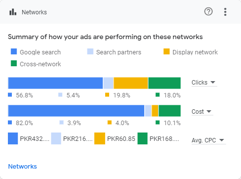Click the green Cross-network legend square
This screenshot has width=241, height=179.
[14, 63]
